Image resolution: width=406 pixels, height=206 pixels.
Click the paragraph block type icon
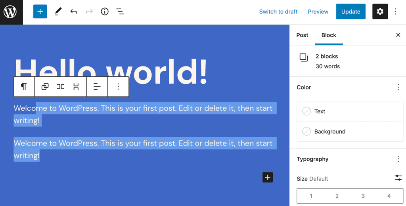(x=24, y=87)
